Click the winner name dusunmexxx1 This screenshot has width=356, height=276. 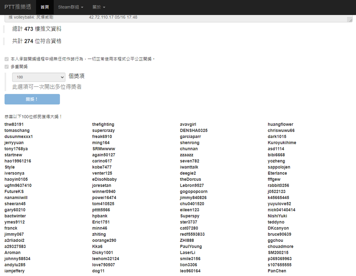(x=19, y=137)
